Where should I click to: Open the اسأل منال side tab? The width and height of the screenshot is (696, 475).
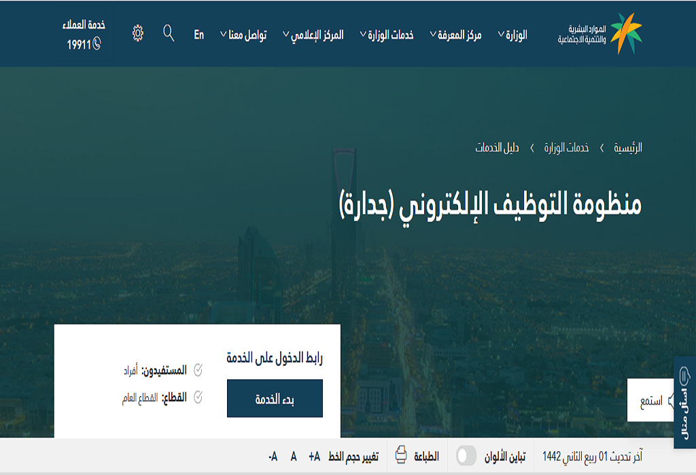pyautogui.click(x=685, y=402)
